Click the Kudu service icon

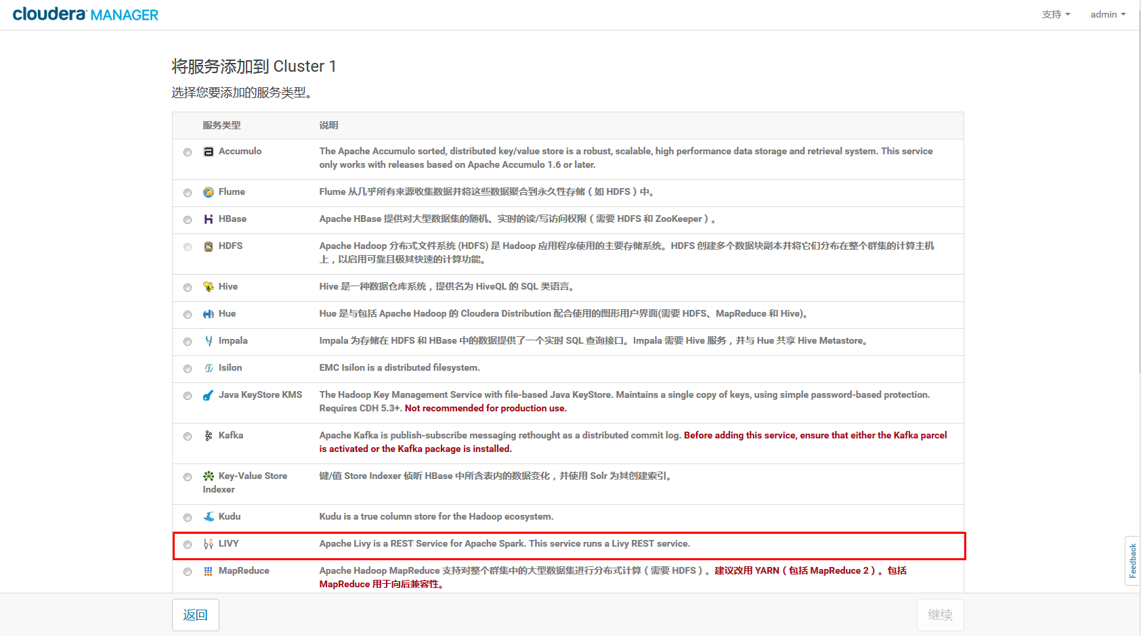pos(209,517)
